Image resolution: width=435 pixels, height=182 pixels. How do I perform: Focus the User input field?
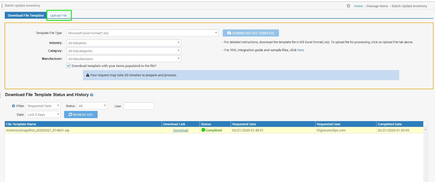(x=139, y=106)
